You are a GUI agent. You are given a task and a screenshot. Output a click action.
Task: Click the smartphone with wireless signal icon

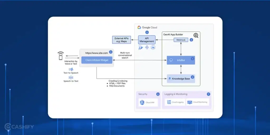click(60, 56)
